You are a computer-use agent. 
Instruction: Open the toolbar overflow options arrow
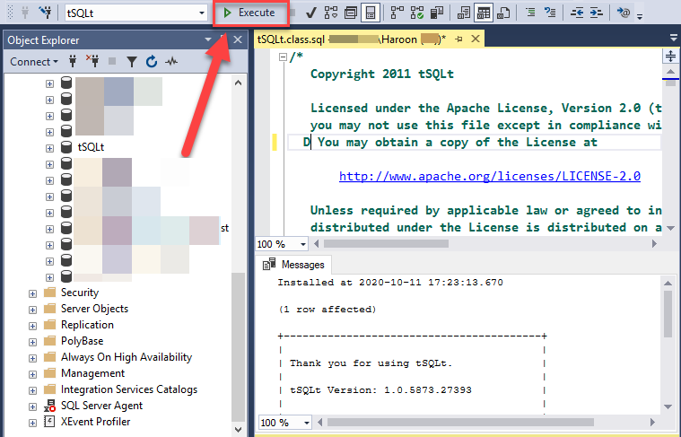click(640, 16)
